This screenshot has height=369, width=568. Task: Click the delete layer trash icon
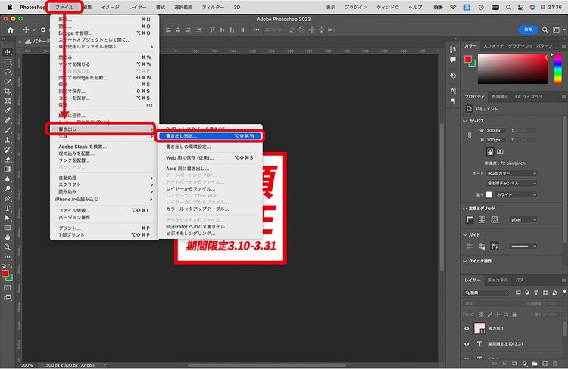(x=555, y=364)
